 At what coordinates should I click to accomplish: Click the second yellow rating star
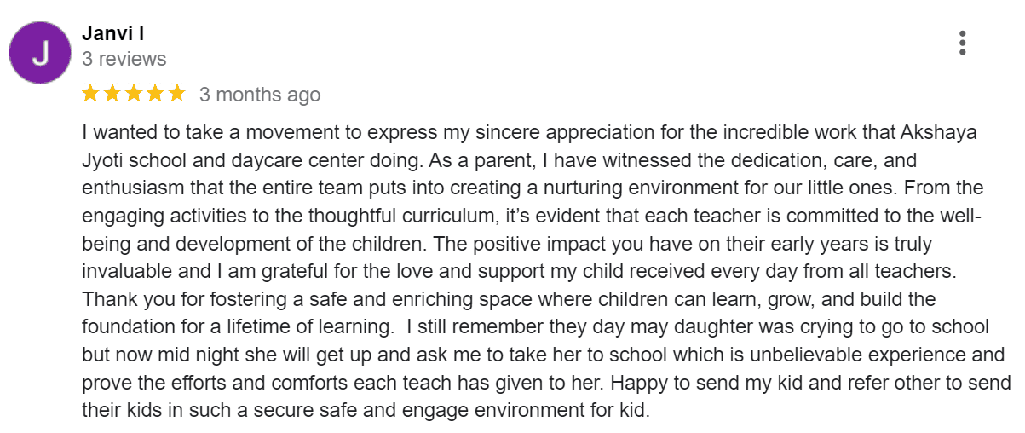[x=112, y=93]
